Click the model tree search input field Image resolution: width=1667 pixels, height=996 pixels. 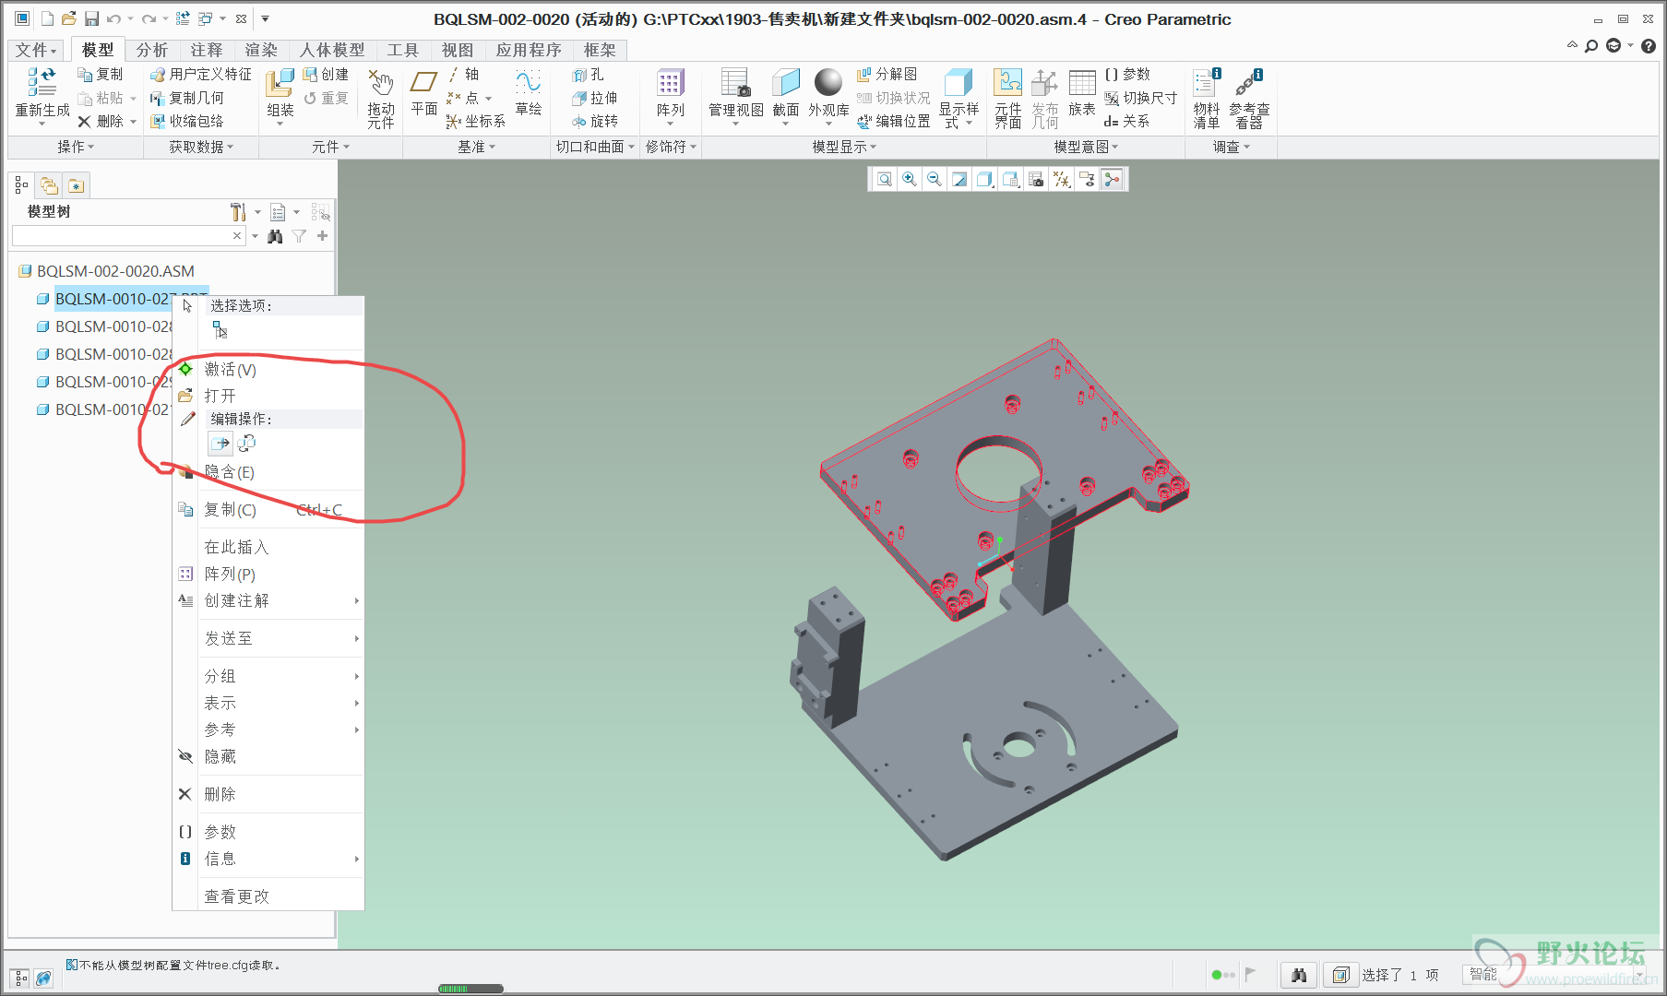tap(128, 236)
